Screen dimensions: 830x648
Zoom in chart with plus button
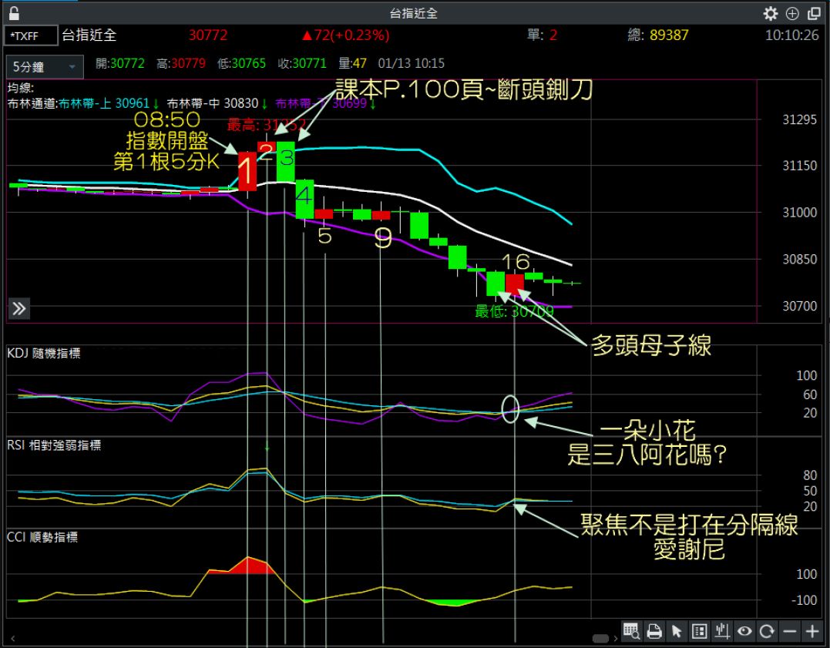(x=812, y=632)
